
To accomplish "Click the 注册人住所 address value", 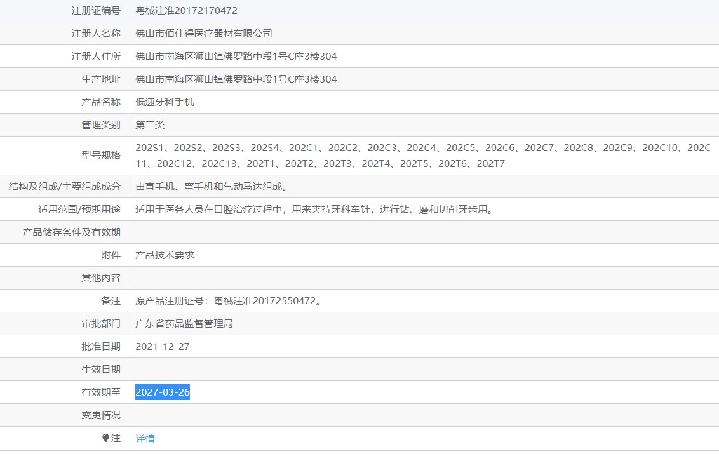I will point(236,57).
